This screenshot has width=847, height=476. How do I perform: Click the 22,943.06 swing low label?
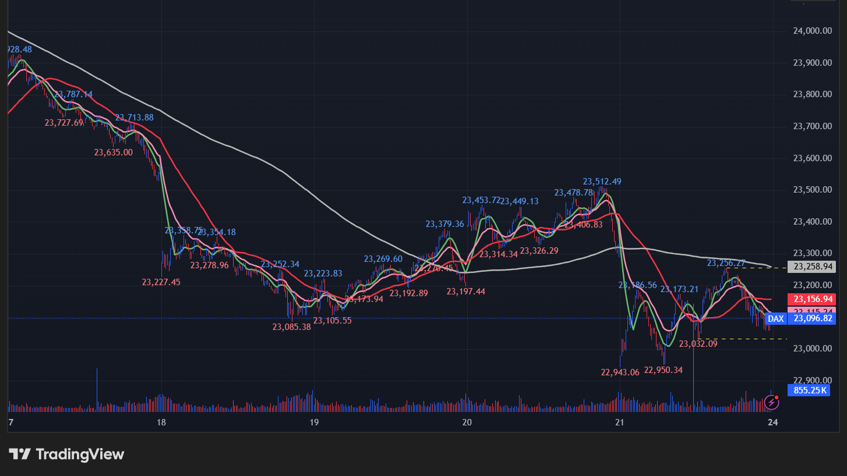pyautogui.click(x=620, y=372)
